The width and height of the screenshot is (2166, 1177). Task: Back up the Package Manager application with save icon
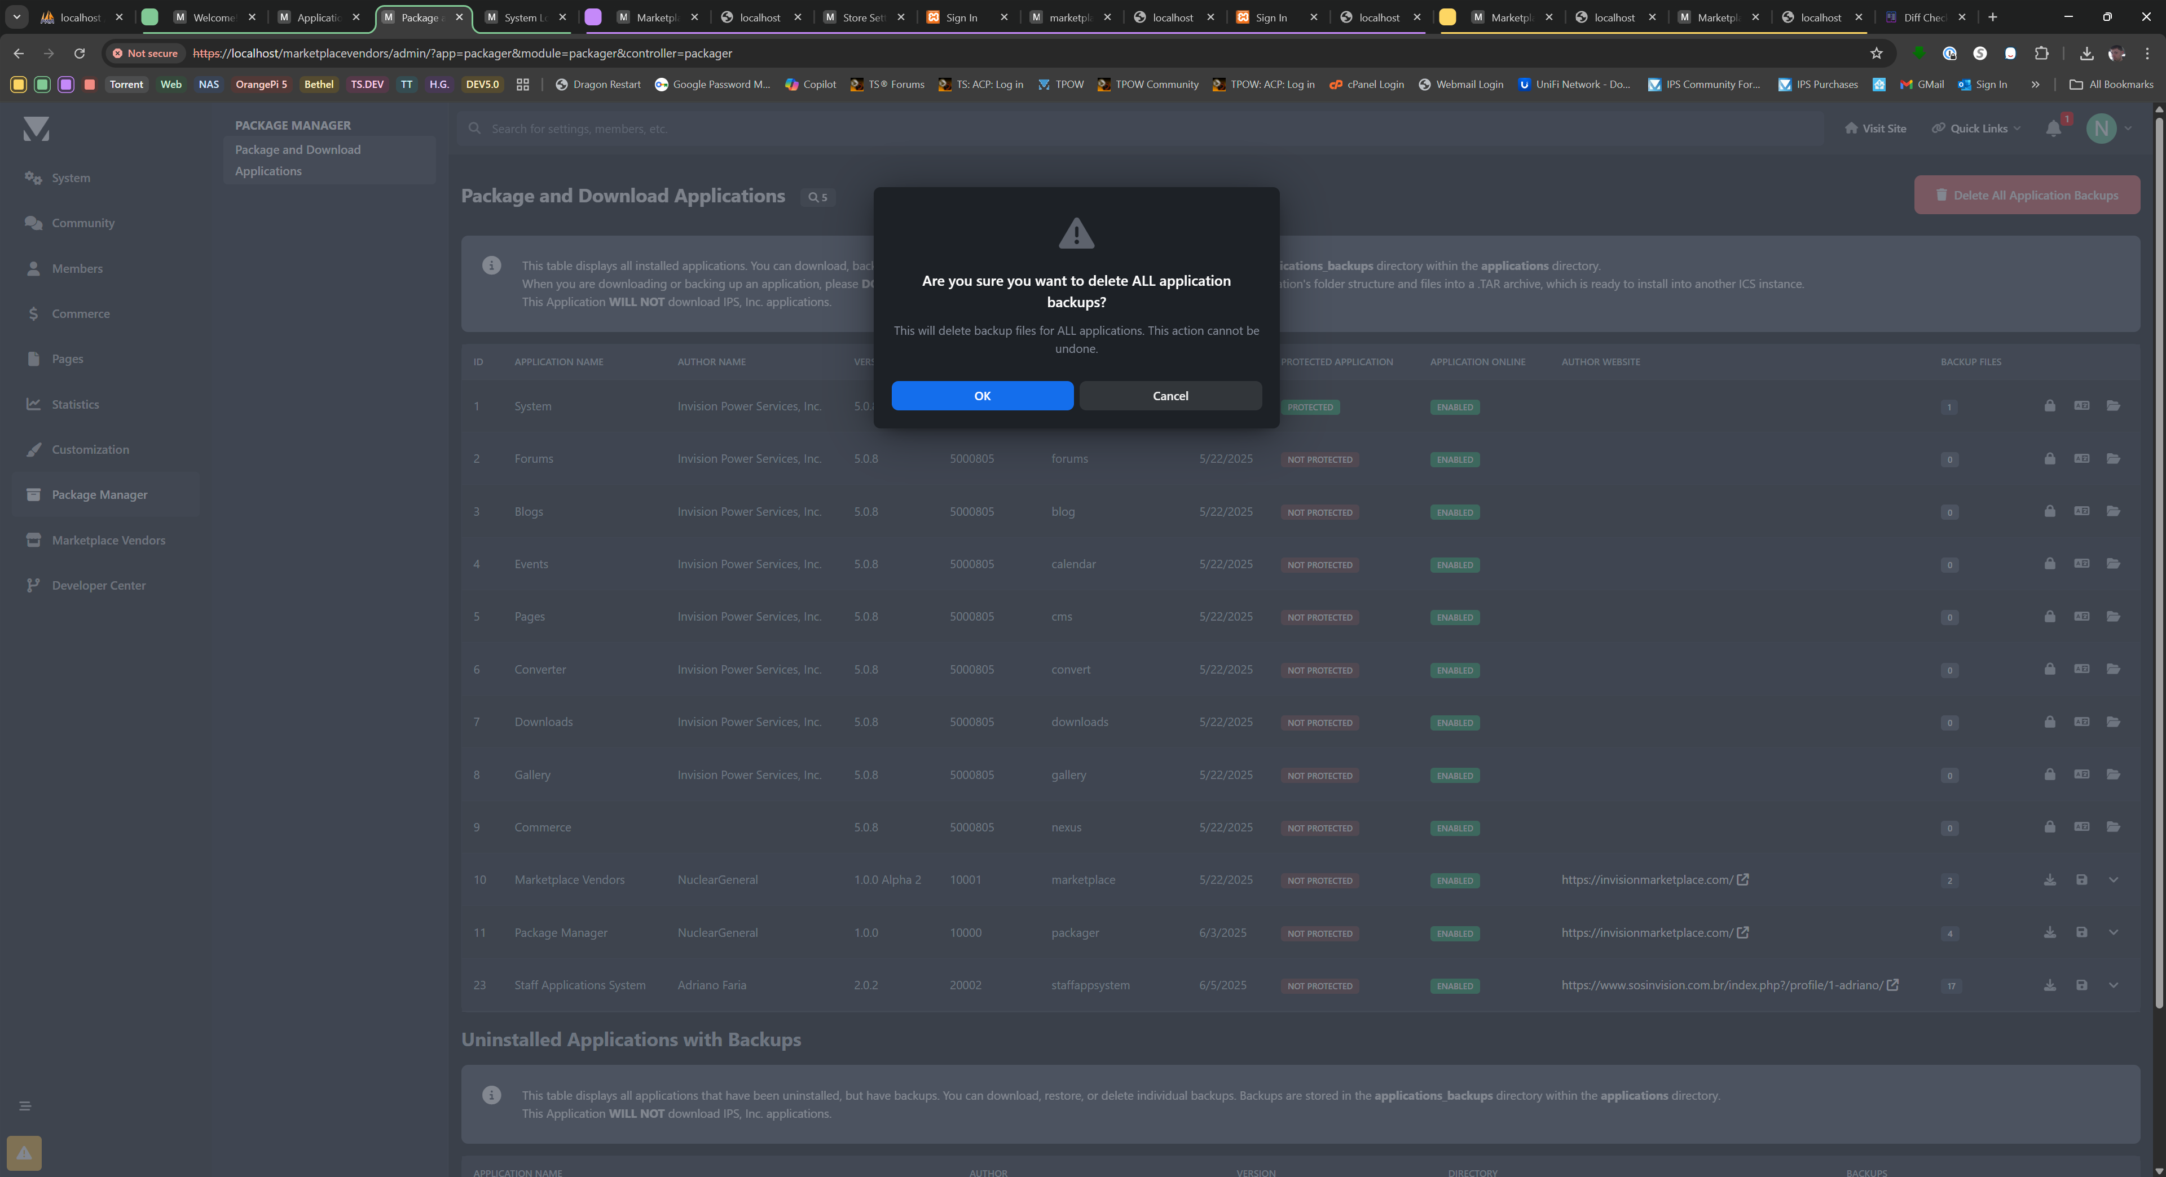click(x=2082, y=932)
